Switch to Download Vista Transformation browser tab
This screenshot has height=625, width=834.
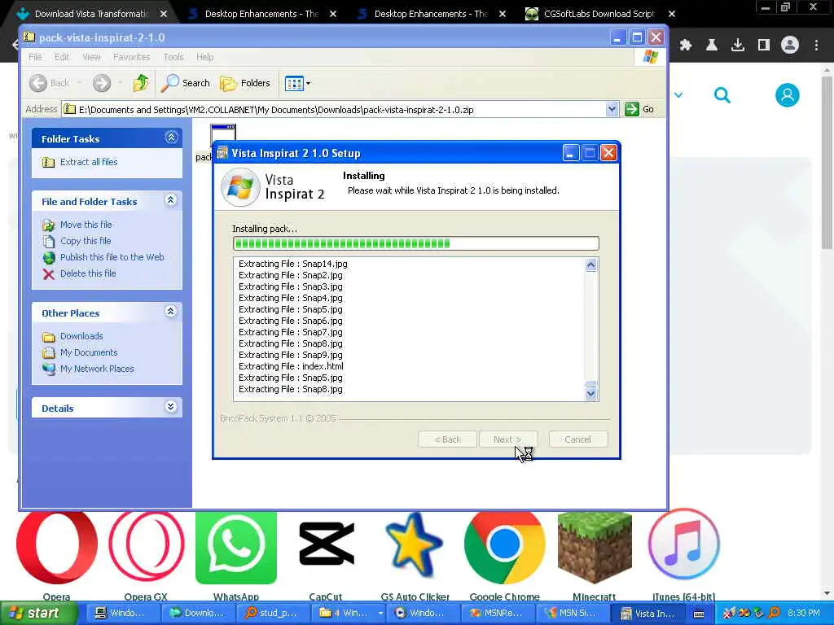tap(93, 14)
